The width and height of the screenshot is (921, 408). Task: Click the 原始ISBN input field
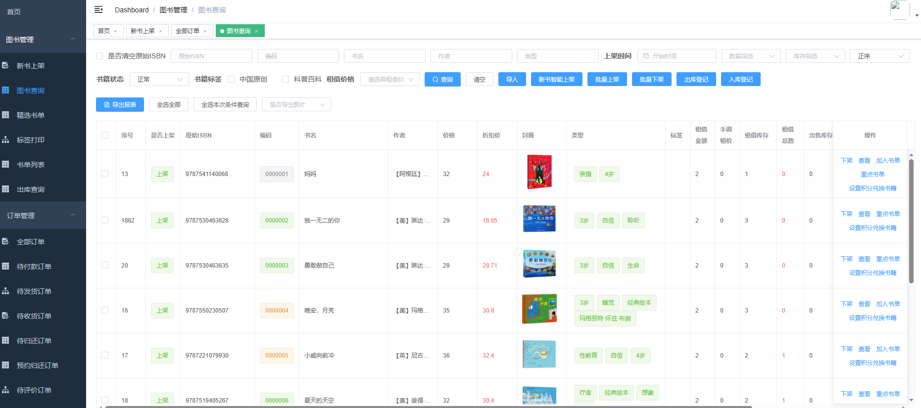point(211,56)
